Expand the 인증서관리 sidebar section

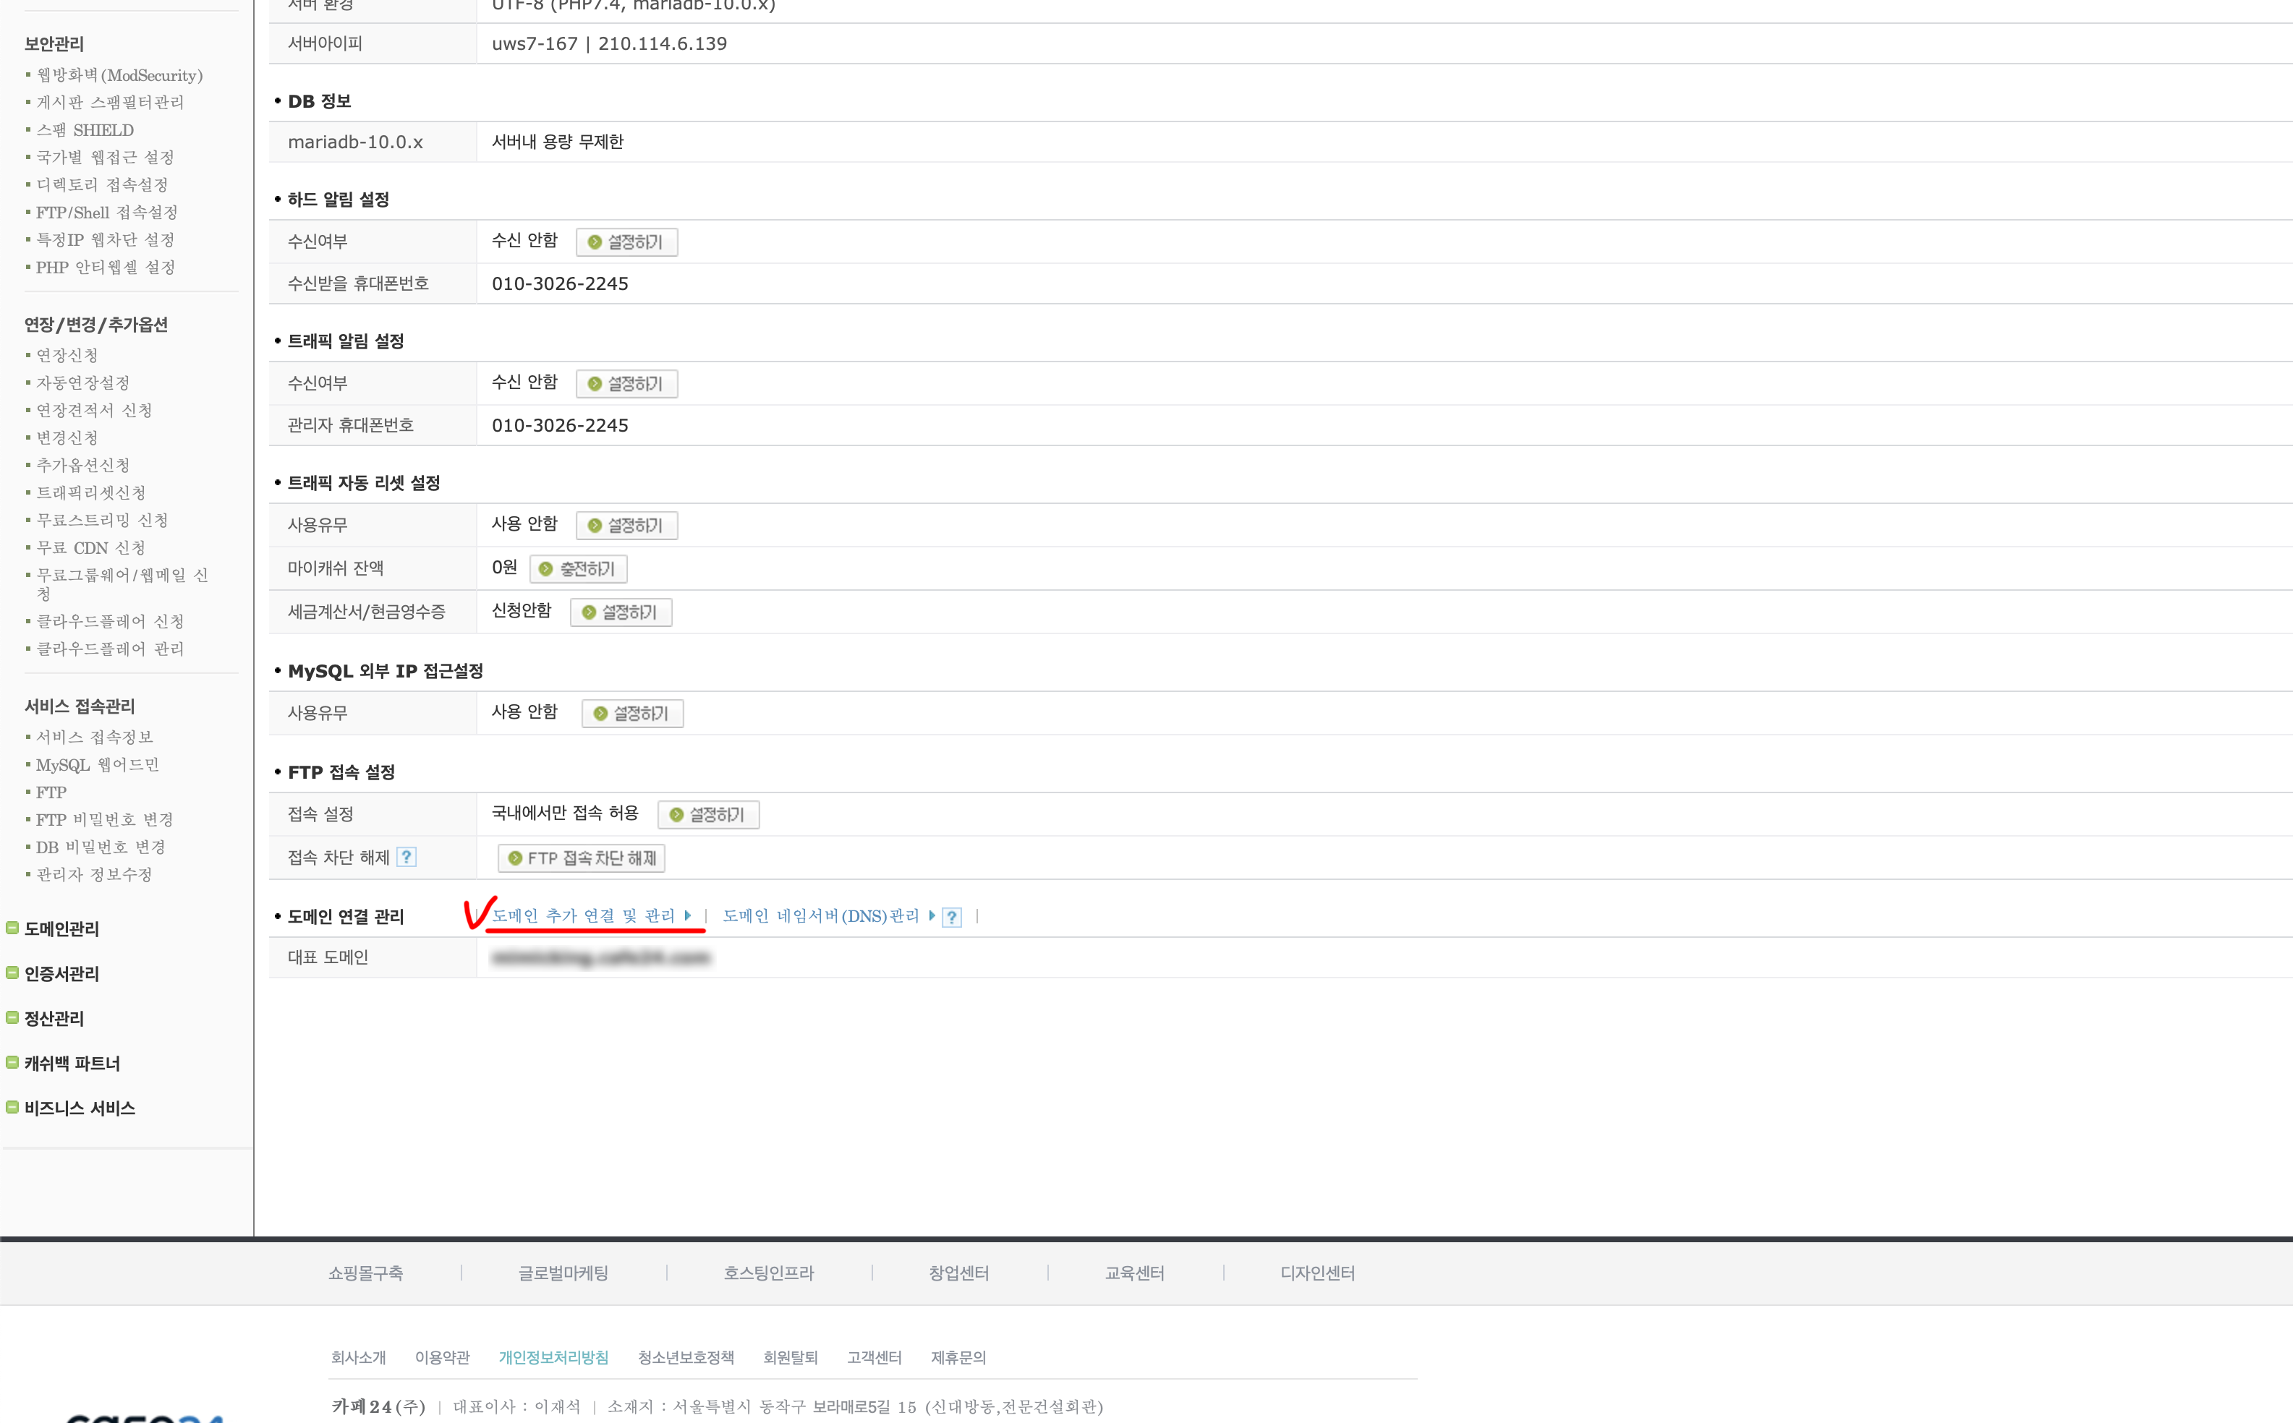(x=61, y=973)
